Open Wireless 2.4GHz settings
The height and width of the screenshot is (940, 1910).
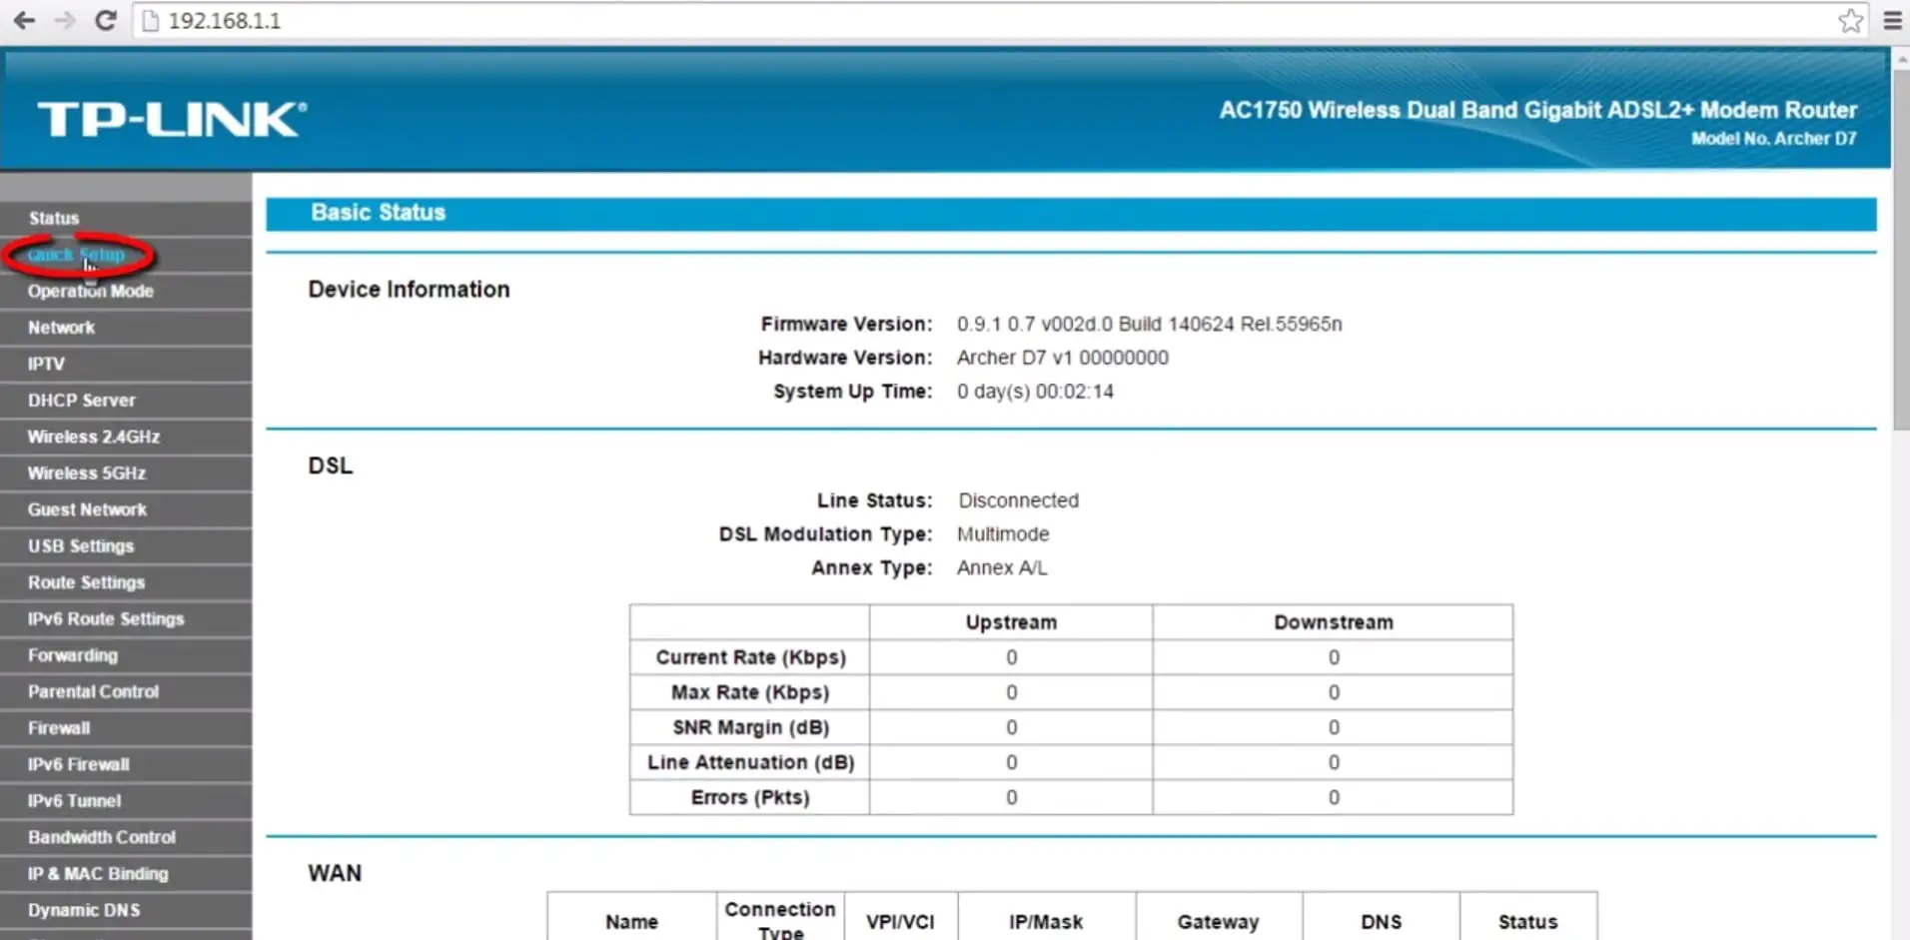[x=93, y=437]
